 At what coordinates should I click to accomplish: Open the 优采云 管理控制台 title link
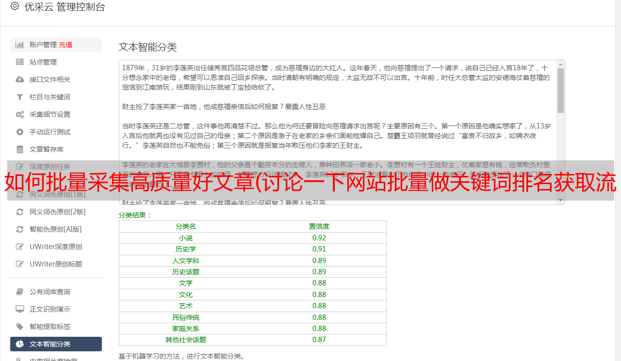click(65, 7)
